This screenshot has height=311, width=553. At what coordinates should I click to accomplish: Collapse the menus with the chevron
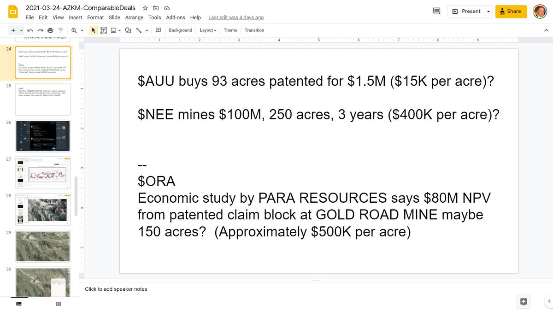546,30
